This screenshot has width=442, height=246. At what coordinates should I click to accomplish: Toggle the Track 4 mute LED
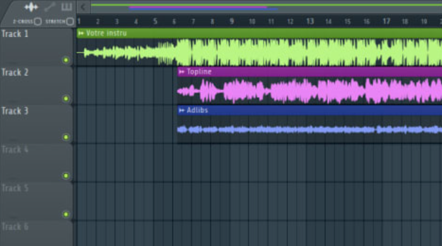(66, 175)
